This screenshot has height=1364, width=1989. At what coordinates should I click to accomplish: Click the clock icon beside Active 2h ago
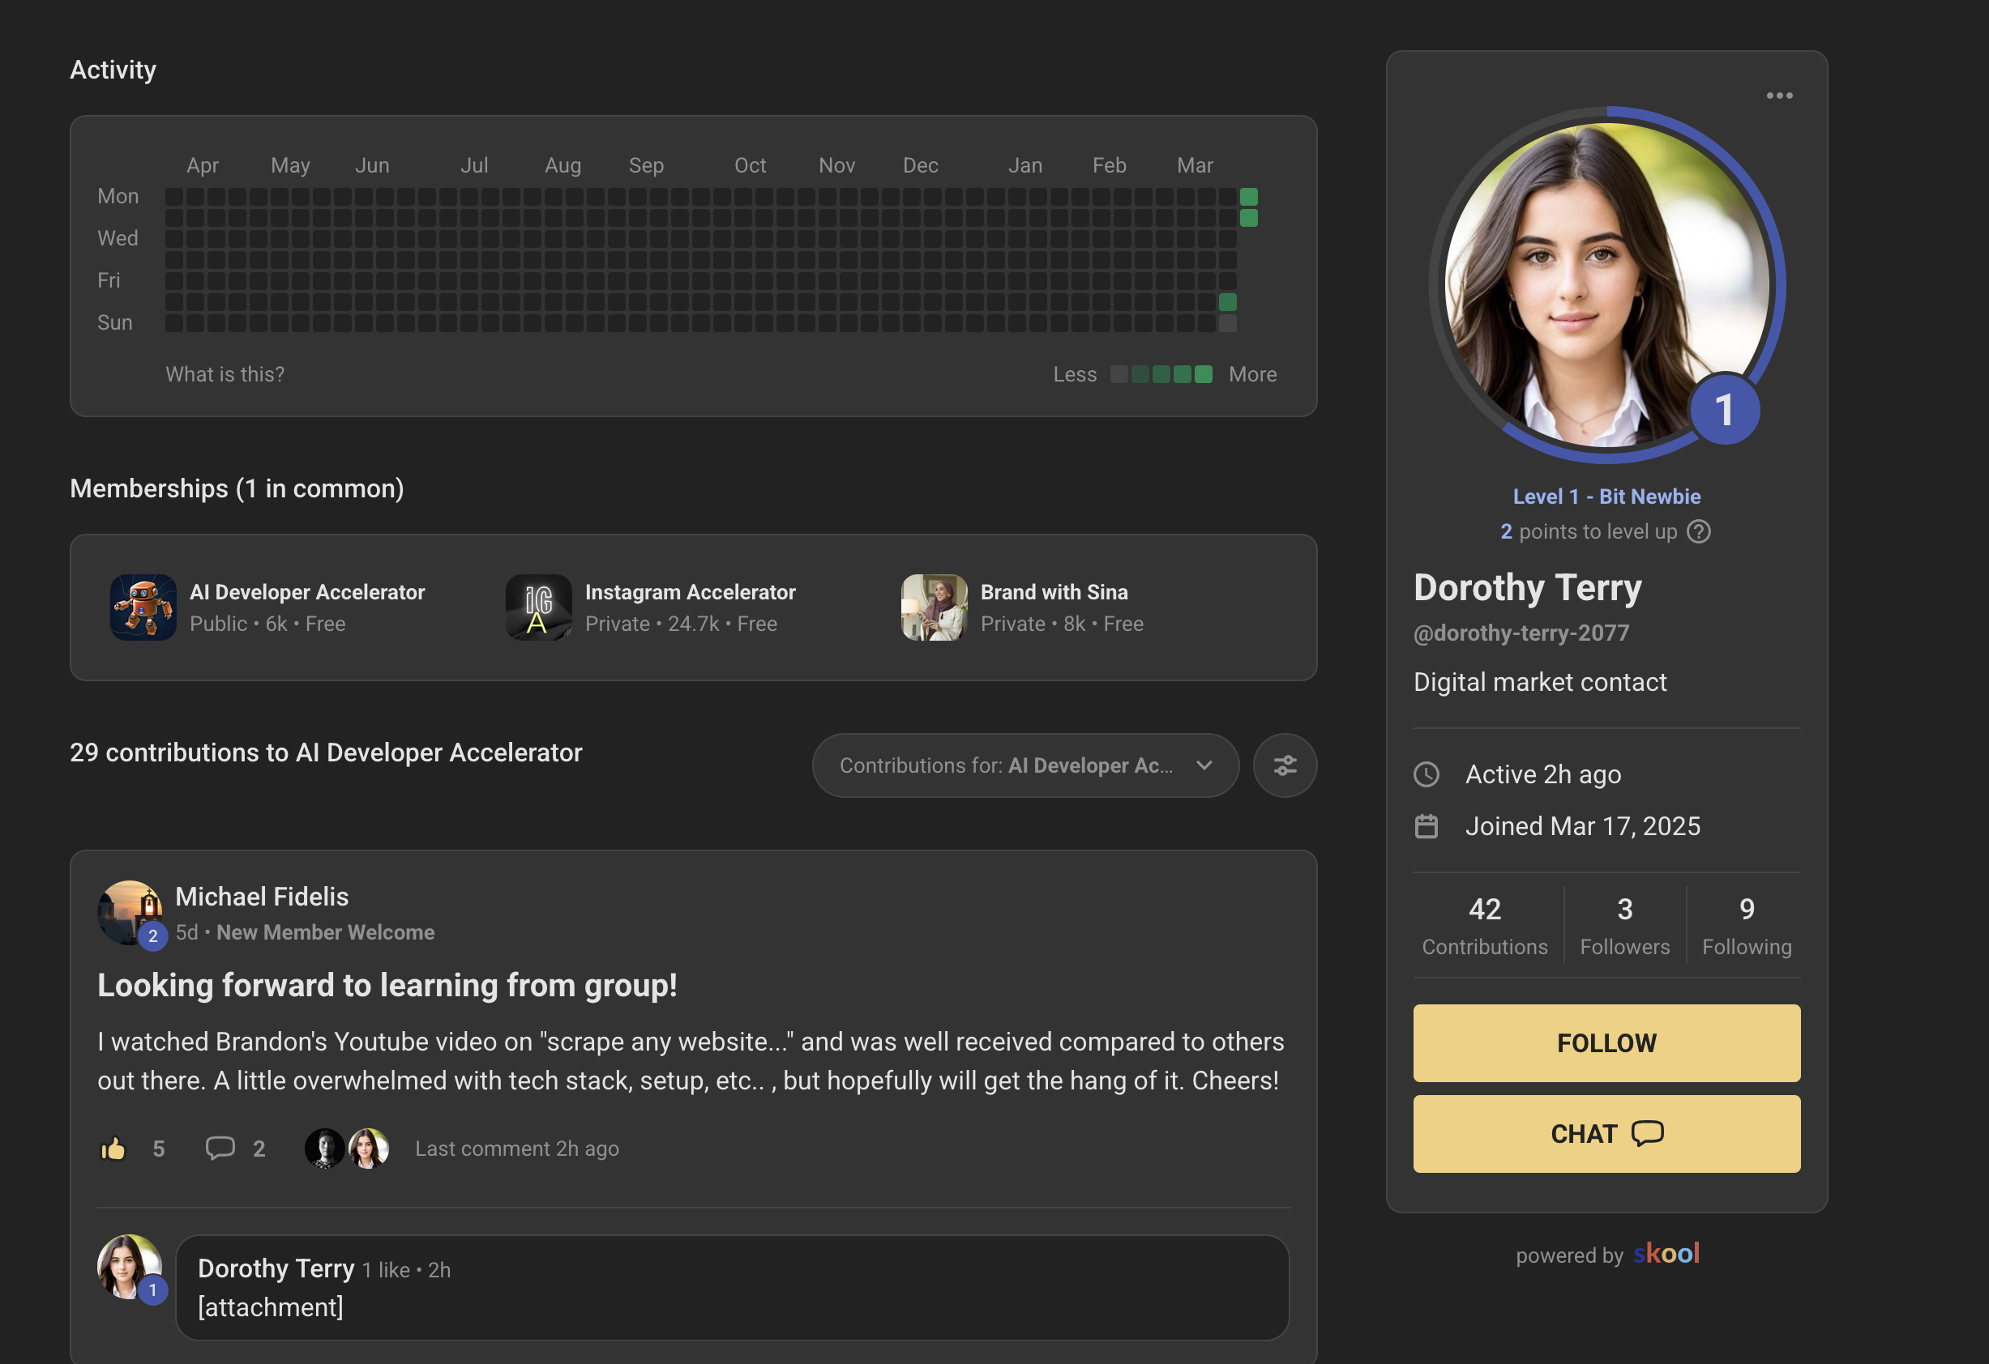pos(1427,774)
